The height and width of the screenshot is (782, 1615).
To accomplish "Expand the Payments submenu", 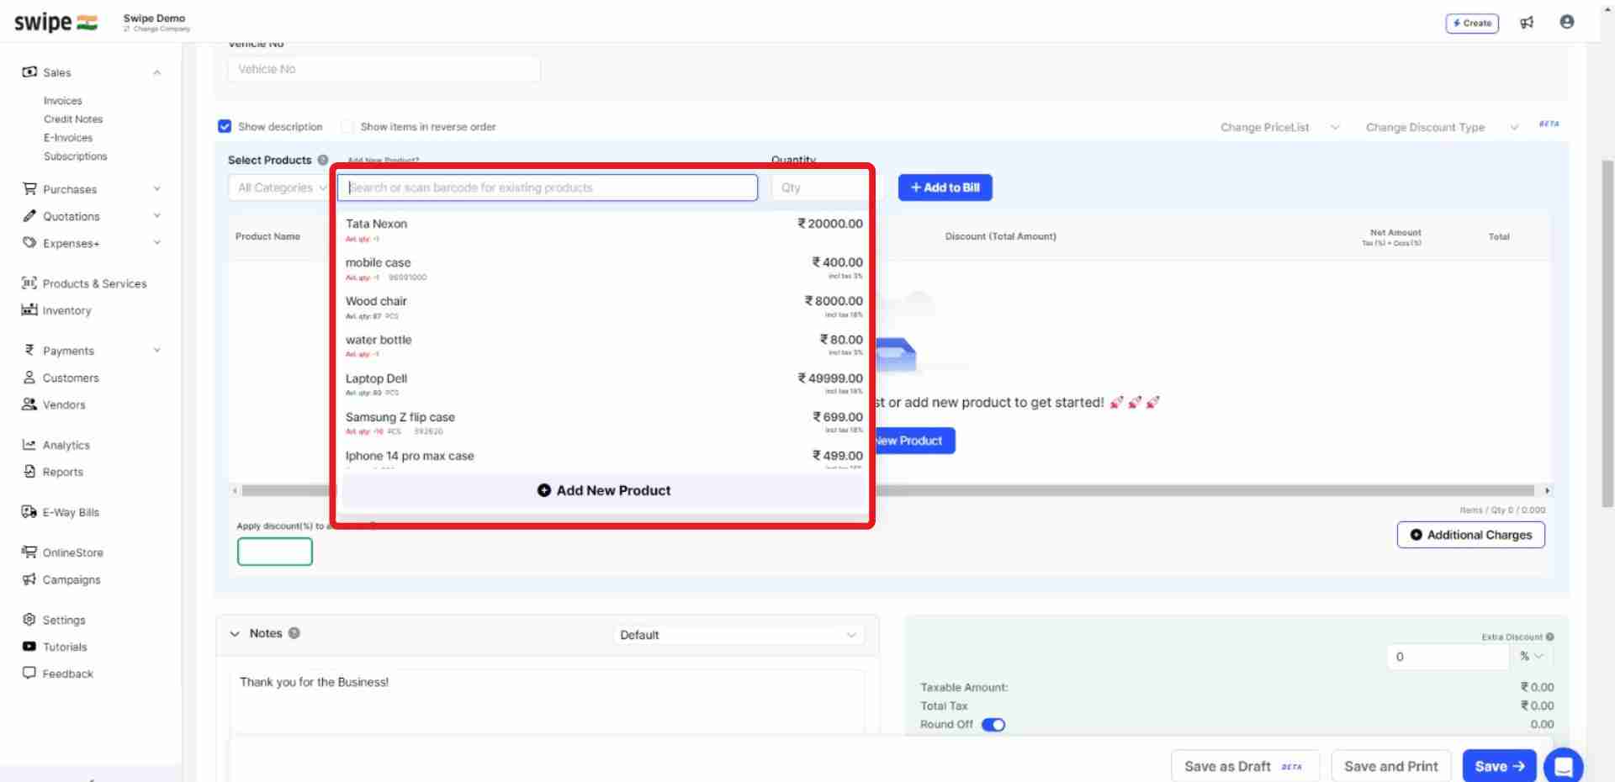I will click(x=157, y=351).
